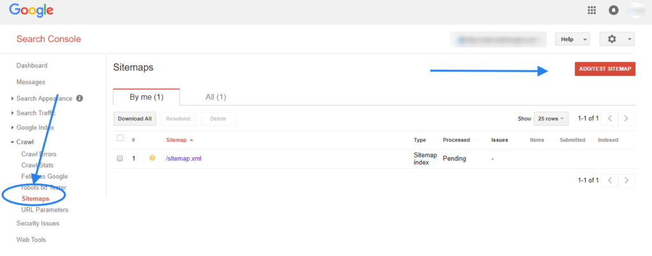652x256 pixels.
Task: Open the 25 rows dropdown
Action: pos(551,119)
